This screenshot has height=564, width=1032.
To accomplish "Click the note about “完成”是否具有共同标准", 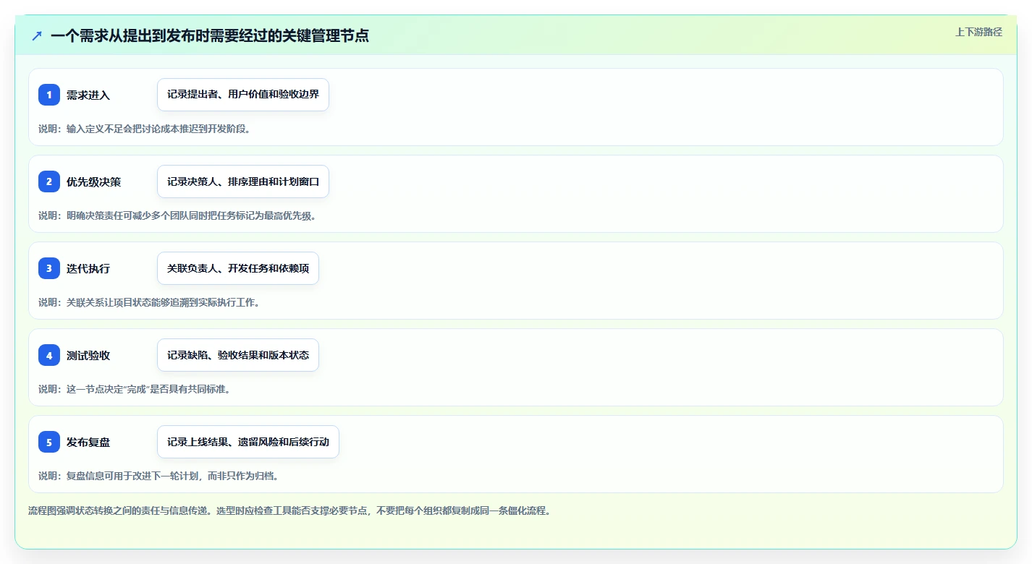I will click(134, 389).
